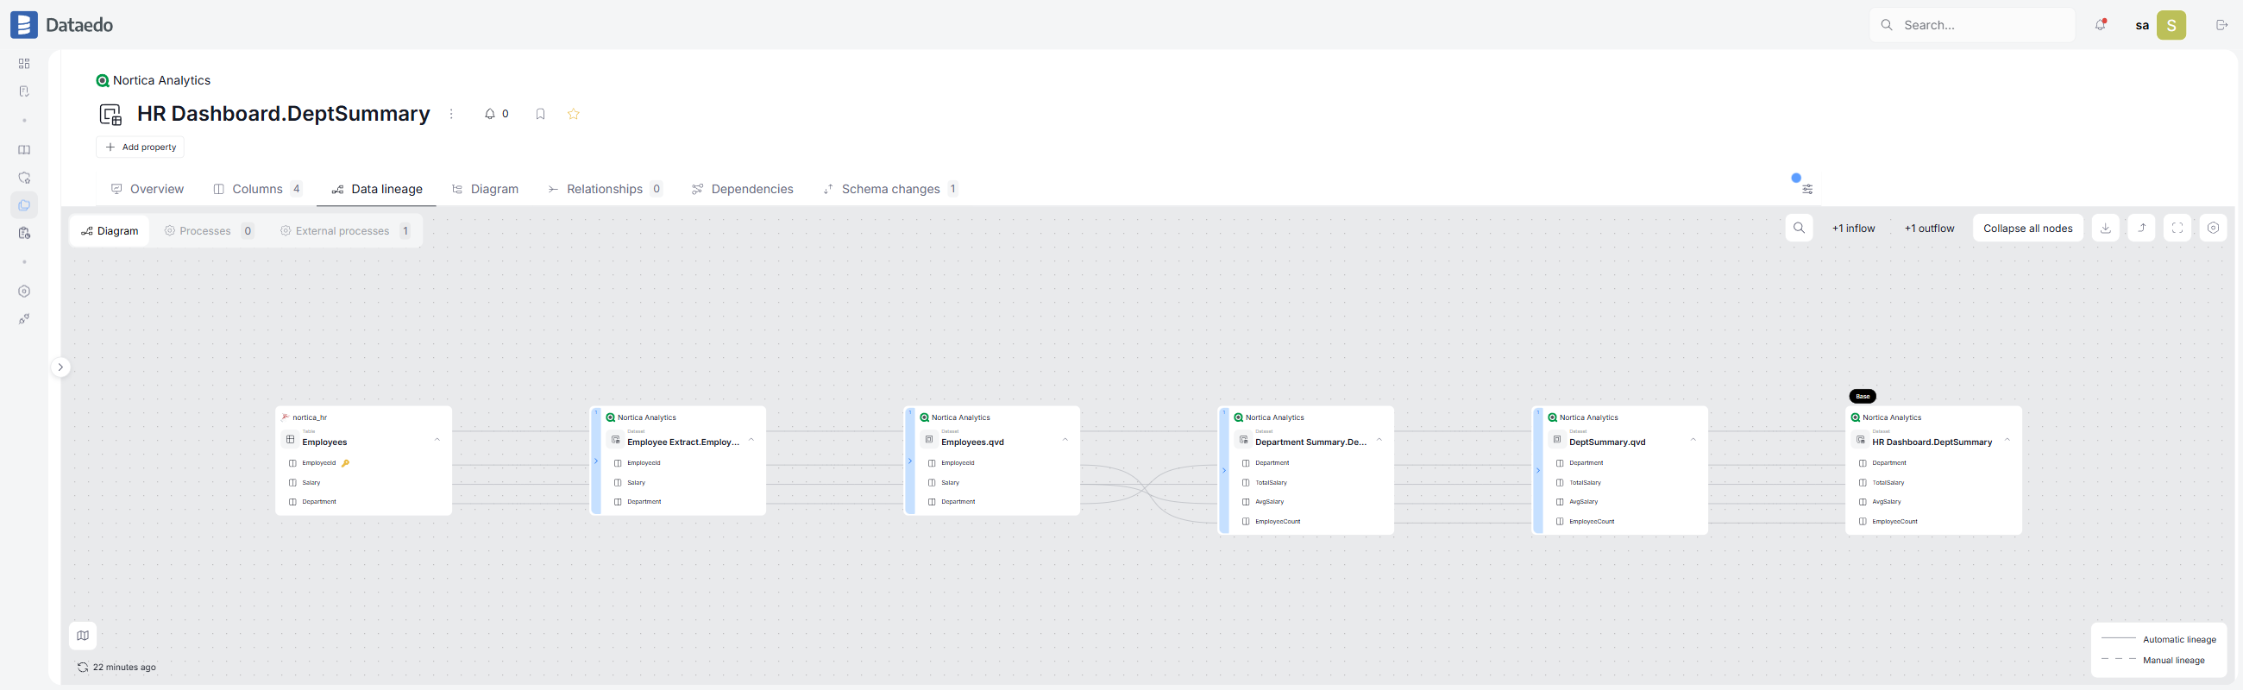The height and width of the screenshot is (690, 2243).
Task: Collapse the Employees.qvd node
Action: [x=1065, y=440]
